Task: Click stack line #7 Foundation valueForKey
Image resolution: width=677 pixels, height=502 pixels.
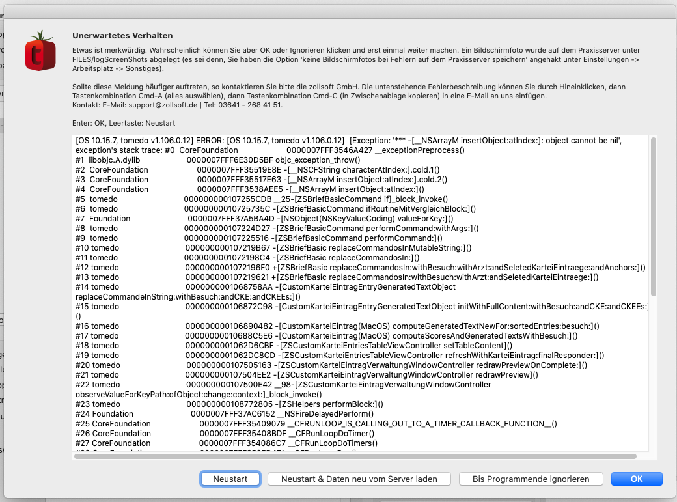Action: pos(265,219)
